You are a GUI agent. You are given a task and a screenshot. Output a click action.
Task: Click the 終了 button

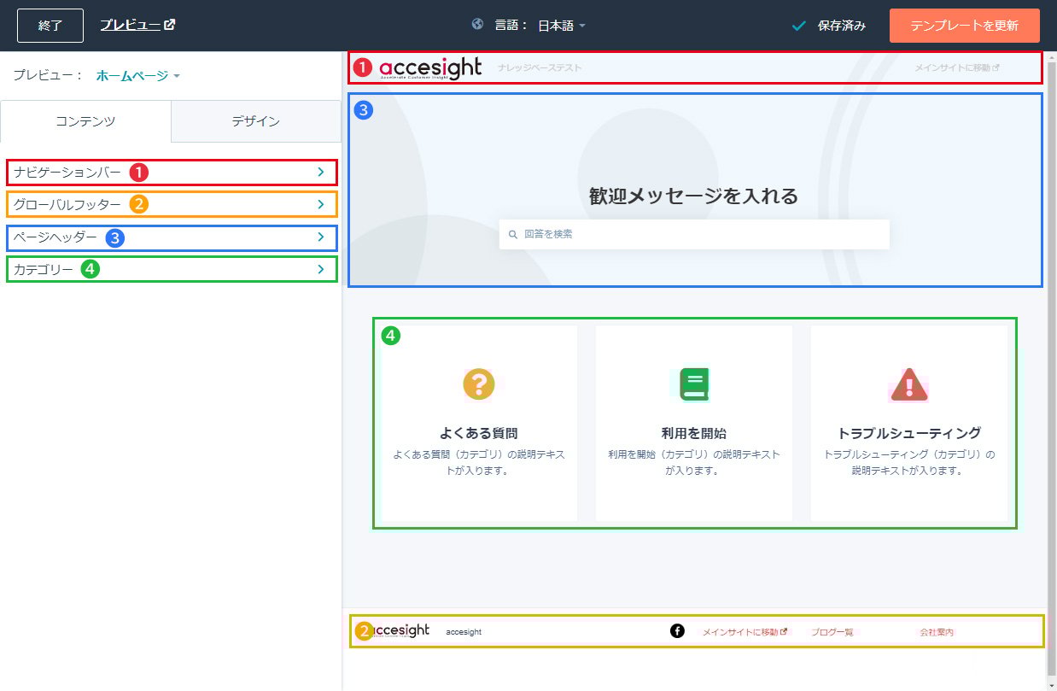click(50, 26)
